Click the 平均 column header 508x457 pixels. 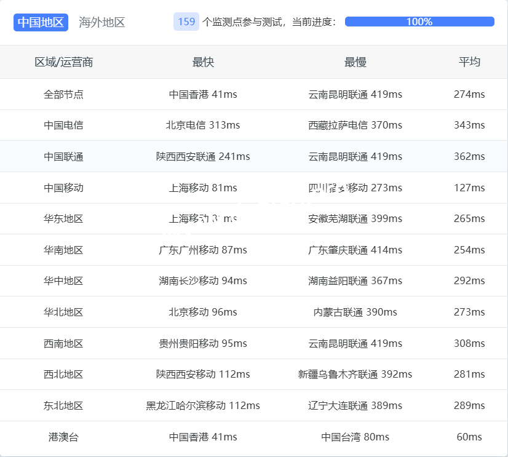(x=469, y=62)
